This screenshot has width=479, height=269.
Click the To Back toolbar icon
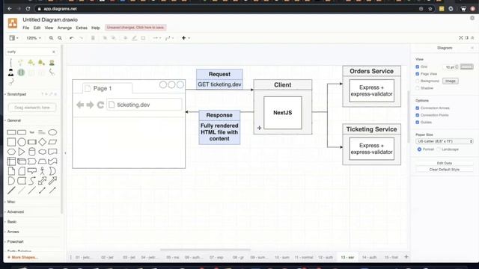coord(114,38)
